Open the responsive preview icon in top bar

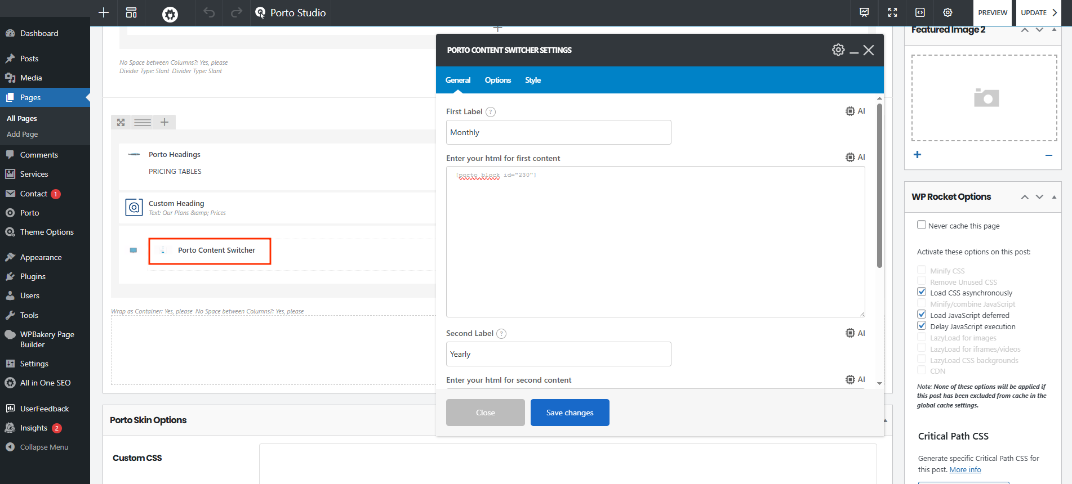[x=865, y=12]
